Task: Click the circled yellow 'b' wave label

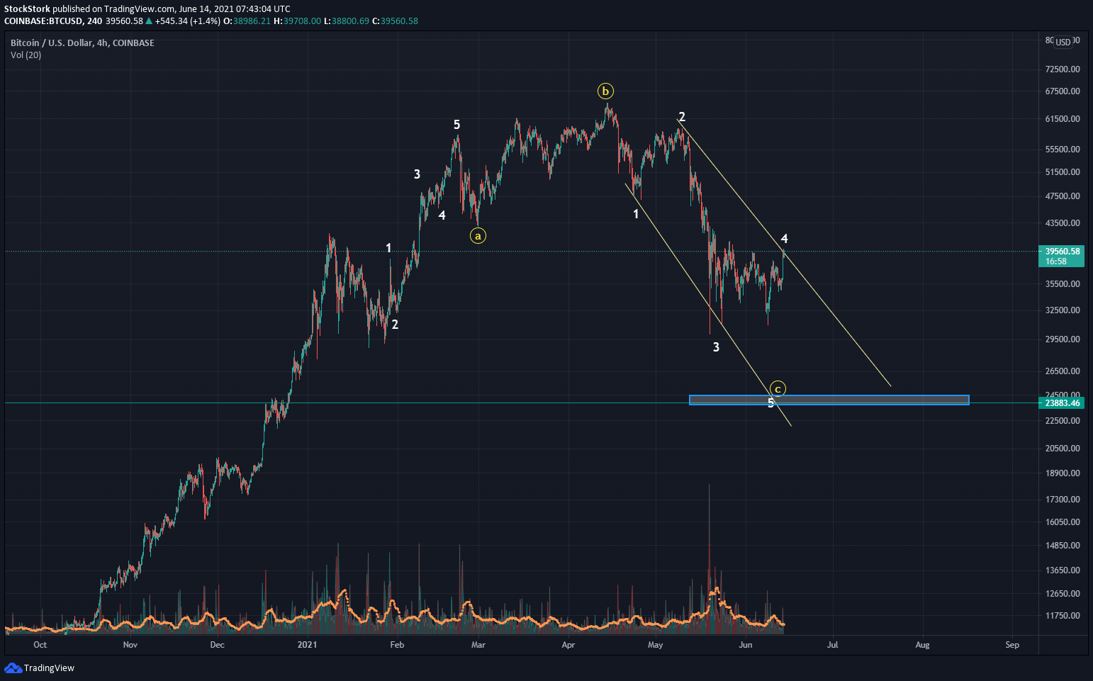Action: click(x=605, y=91)
